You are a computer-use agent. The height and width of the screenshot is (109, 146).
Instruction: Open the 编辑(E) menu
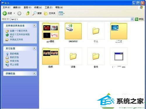(17, 7)
